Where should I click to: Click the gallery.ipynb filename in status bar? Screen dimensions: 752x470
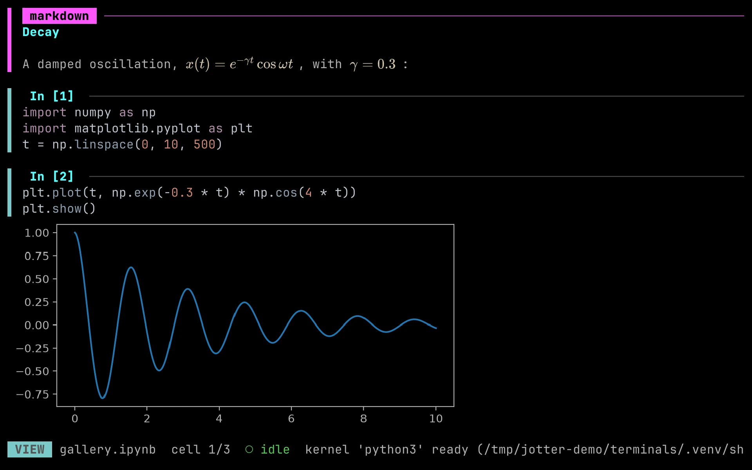(x=108, y=449)
